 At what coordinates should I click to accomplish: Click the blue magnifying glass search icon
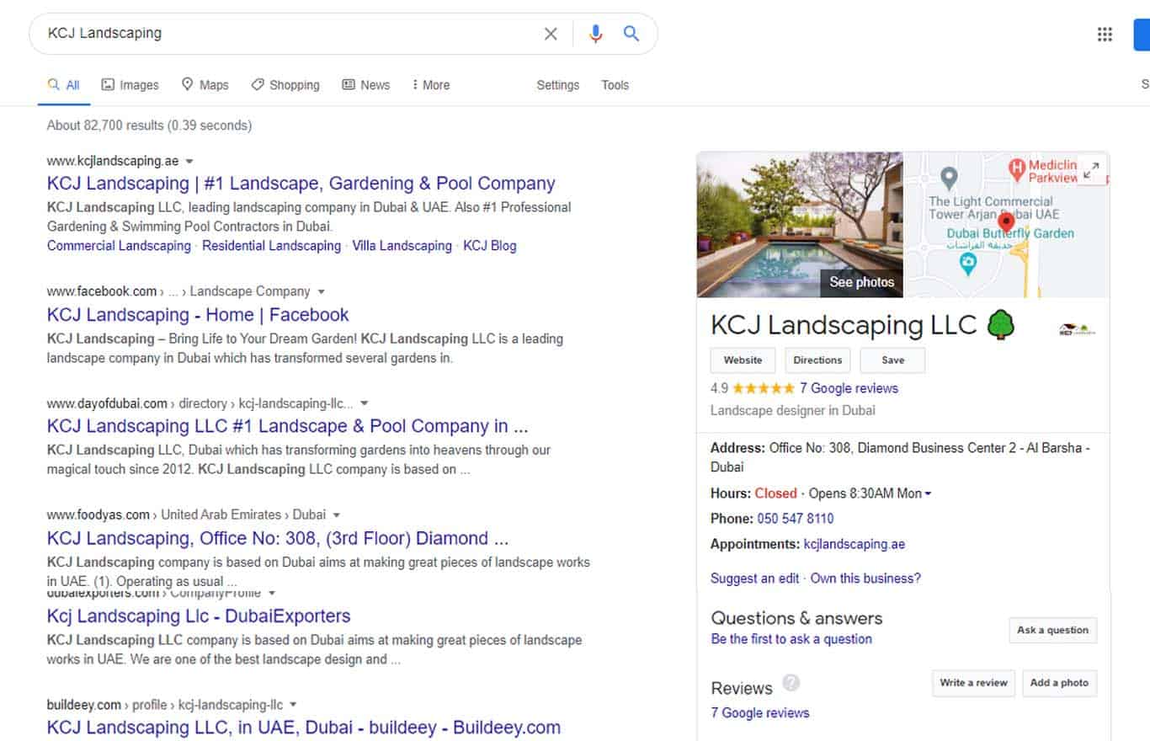click(x=631, y=34)
